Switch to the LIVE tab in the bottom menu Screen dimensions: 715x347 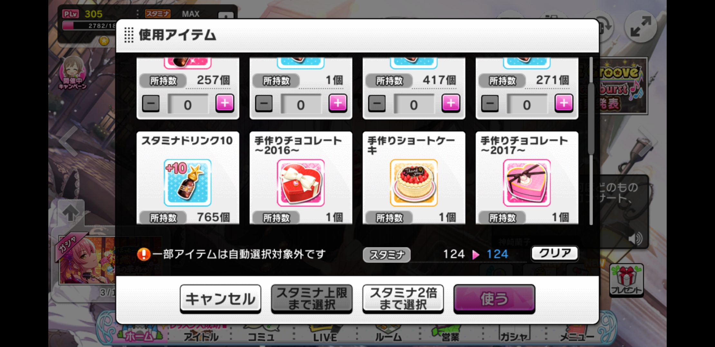(x=325, y=335)
